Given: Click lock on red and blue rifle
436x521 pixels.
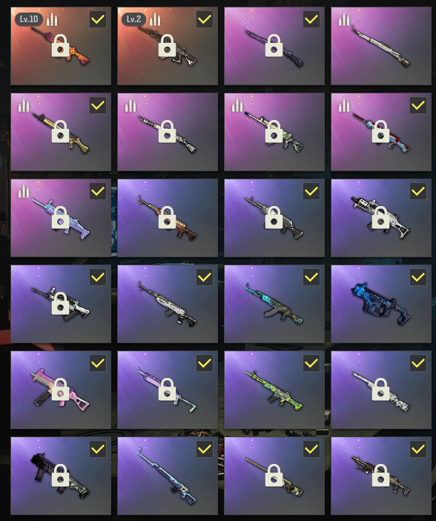Looking at the screenshot, I should [380, 131].
